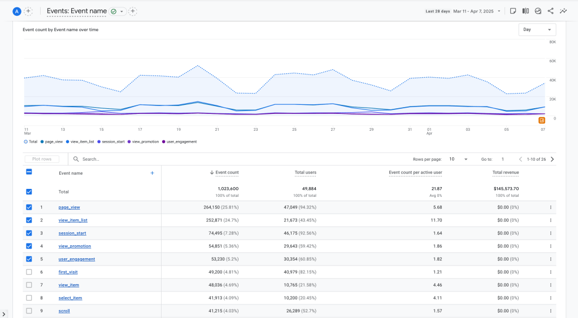Image resolution: width=578 pixels, height=318 pixels.
Task: Open the more options menu for page_view row
Action: tap(550, 207)
